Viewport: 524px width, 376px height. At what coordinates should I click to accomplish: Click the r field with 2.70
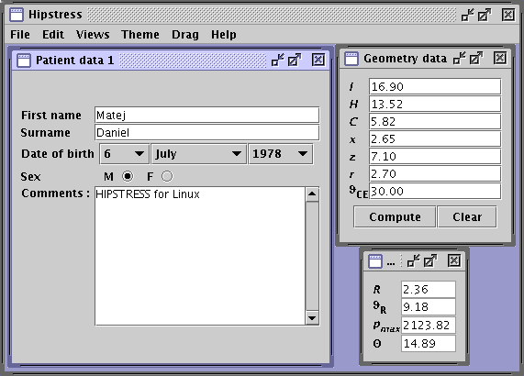click(435, 173)
